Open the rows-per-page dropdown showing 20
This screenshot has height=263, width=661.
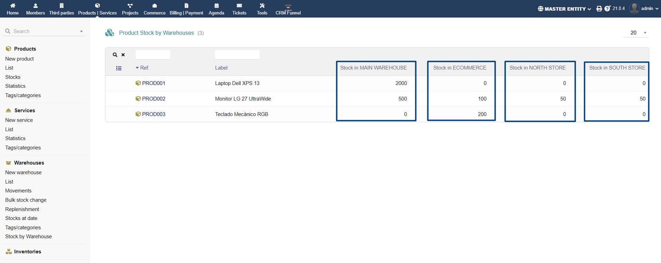pos(636,33)
